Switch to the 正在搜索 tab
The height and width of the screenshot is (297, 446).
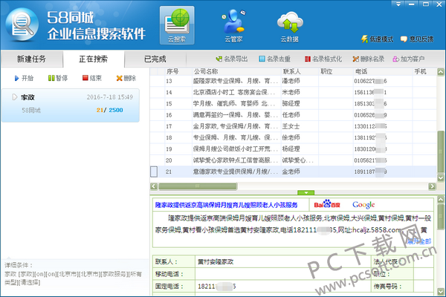point(94,59)
